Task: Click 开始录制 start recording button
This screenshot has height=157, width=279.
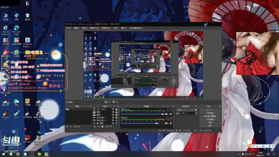Action: click(x=210, y=113)
